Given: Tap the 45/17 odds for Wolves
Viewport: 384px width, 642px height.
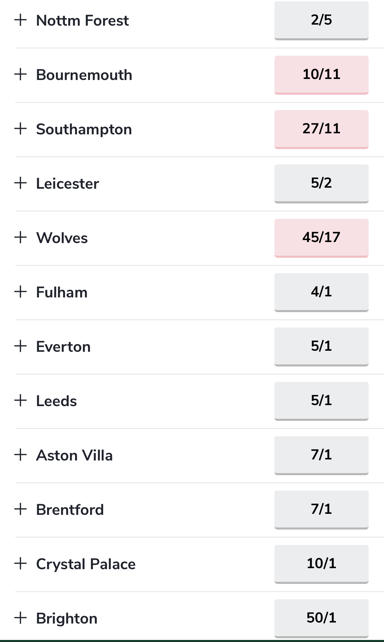Looking at the screenshot, I should (321, 238).
